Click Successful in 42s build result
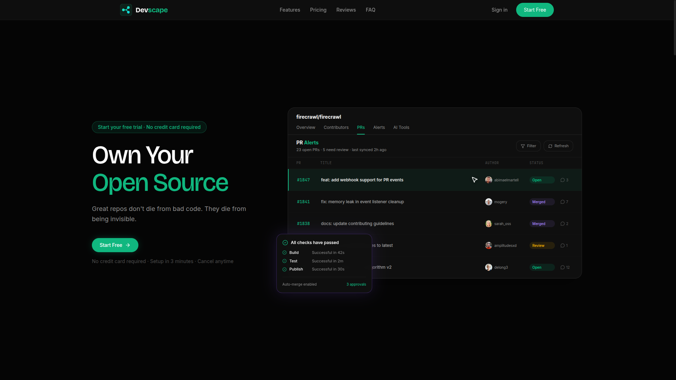The height and width of the screenshot is (380, 676). [328, 253]
